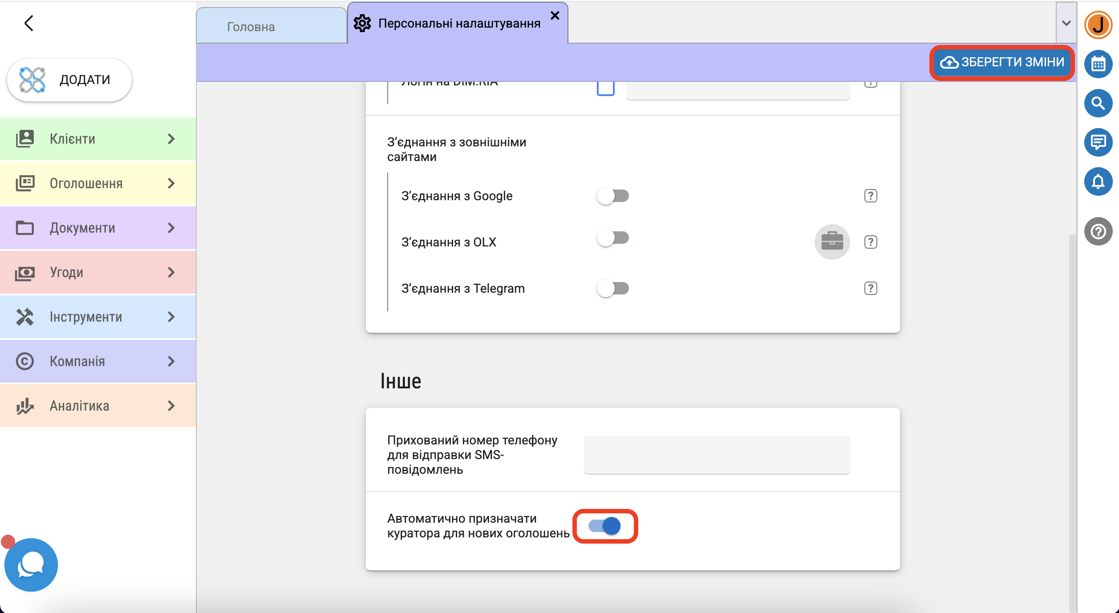Click the notifications bell icon
Image resolution: width=1119 pixels, height=613 pixels.
click(1098, 181)
